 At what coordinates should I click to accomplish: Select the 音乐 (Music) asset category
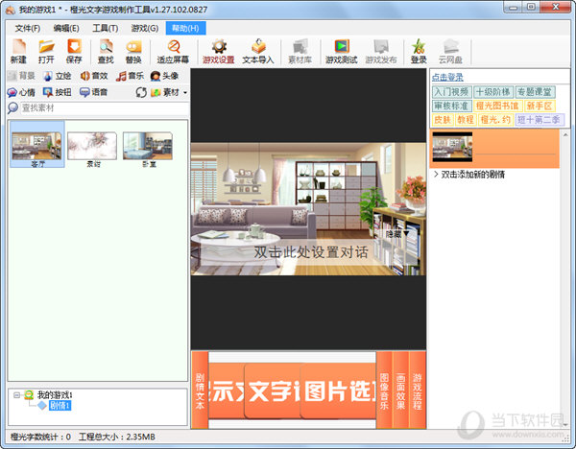coord(130,76)
